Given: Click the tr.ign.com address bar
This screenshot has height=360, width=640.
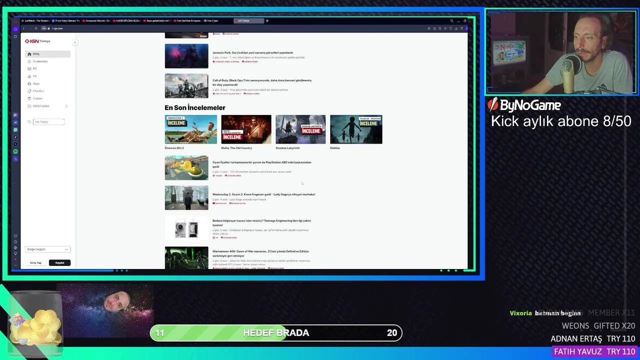Looking at the screenshot, I should [x=57, y=28].
